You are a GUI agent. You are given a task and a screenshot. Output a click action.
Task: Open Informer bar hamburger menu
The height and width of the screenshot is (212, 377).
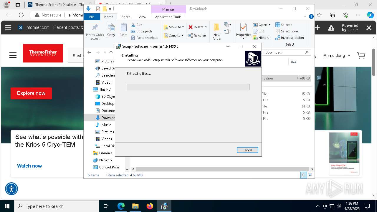pos(8,28)
